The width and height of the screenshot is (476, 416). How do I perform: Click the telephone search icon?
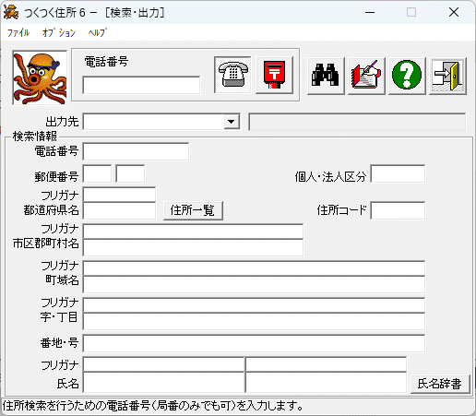pyautogui.click(x=232, y=75)
